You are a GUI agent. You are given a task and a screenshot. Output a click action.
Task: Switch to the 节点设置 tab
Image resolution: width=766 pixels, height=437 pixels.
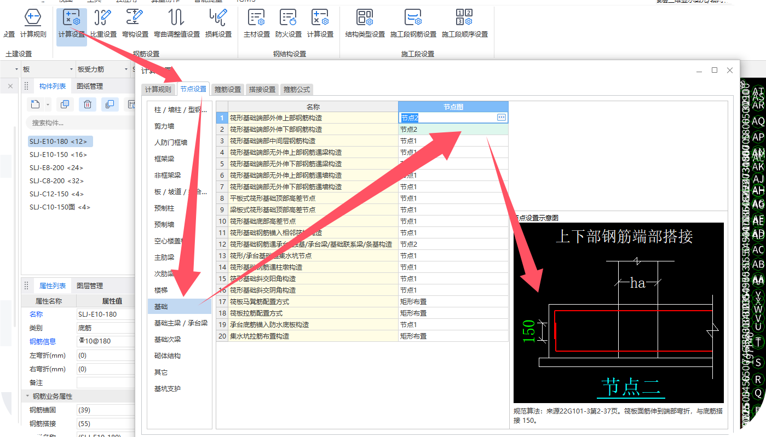[193, 89]
